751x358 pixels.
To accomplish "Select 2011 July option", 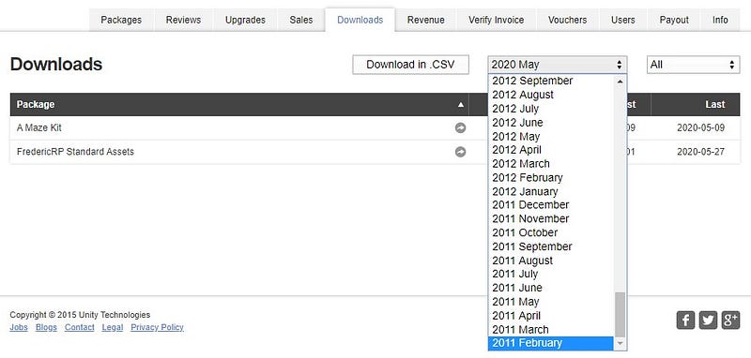I will [551, 274].
